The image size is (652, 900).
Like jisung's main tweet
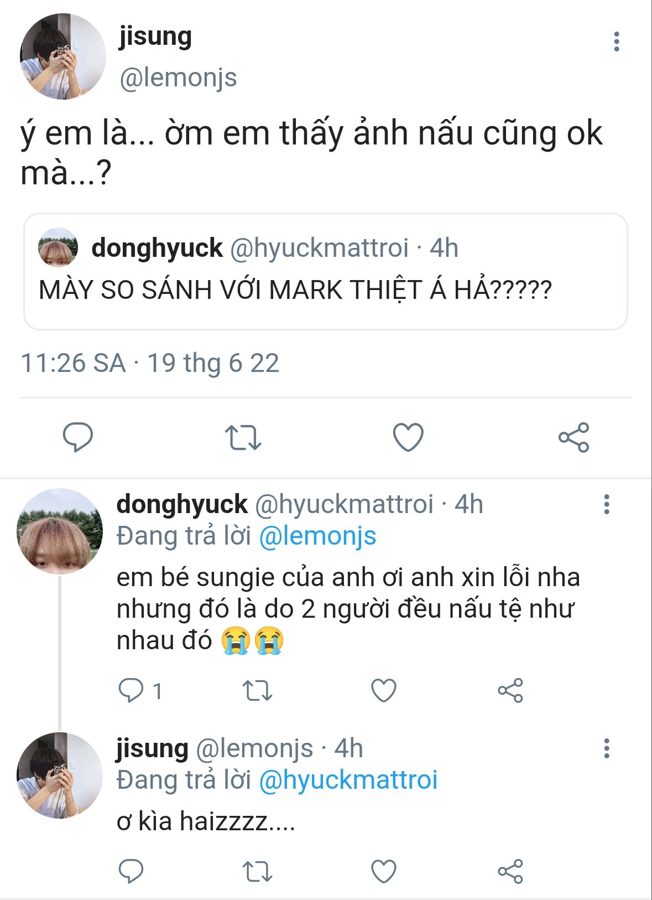pos(408,437)
